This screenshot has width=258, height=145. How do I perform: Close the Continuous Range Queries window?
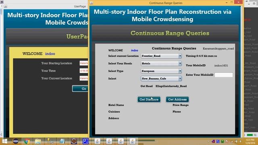[238, 2]
